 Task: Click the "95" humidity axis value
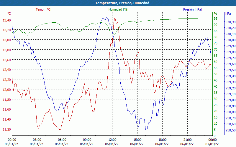coord(216,19)
